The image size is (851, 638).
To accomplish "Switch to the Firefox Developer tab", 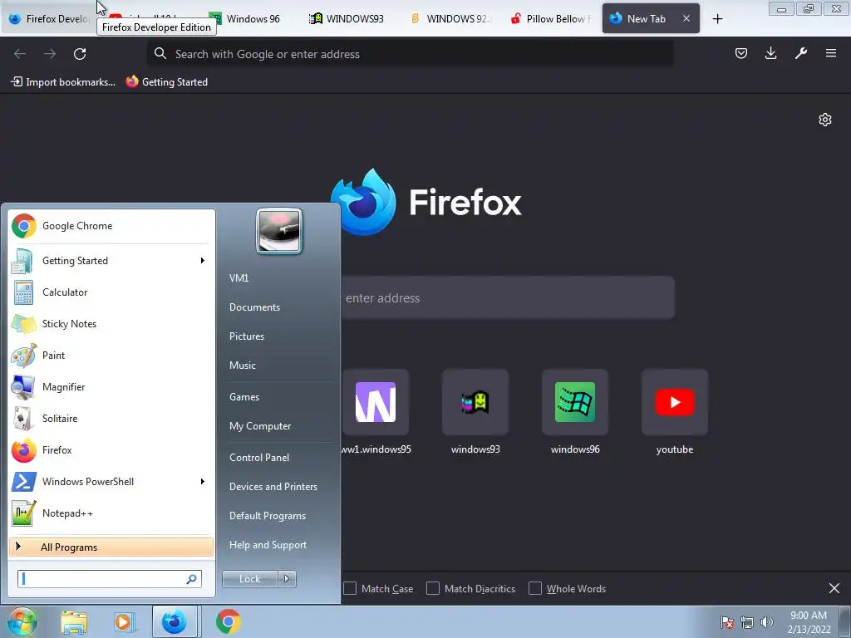I will 50,18.
